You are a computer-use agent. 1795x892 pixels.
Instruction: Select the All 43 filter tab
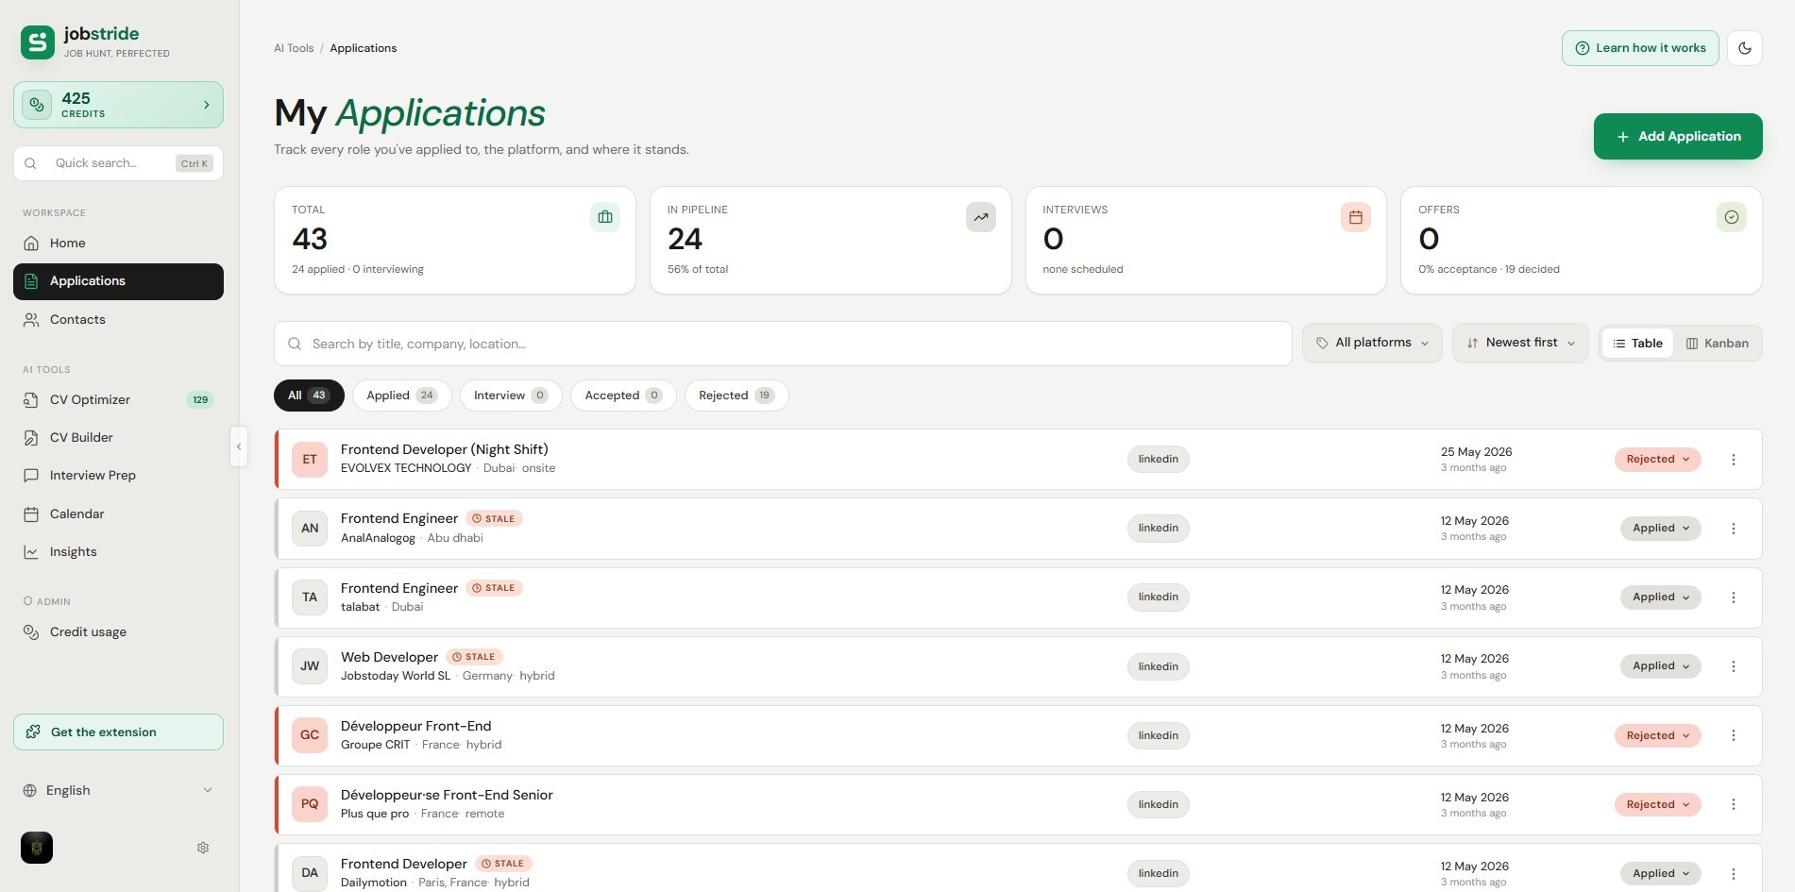pos(309,396)
